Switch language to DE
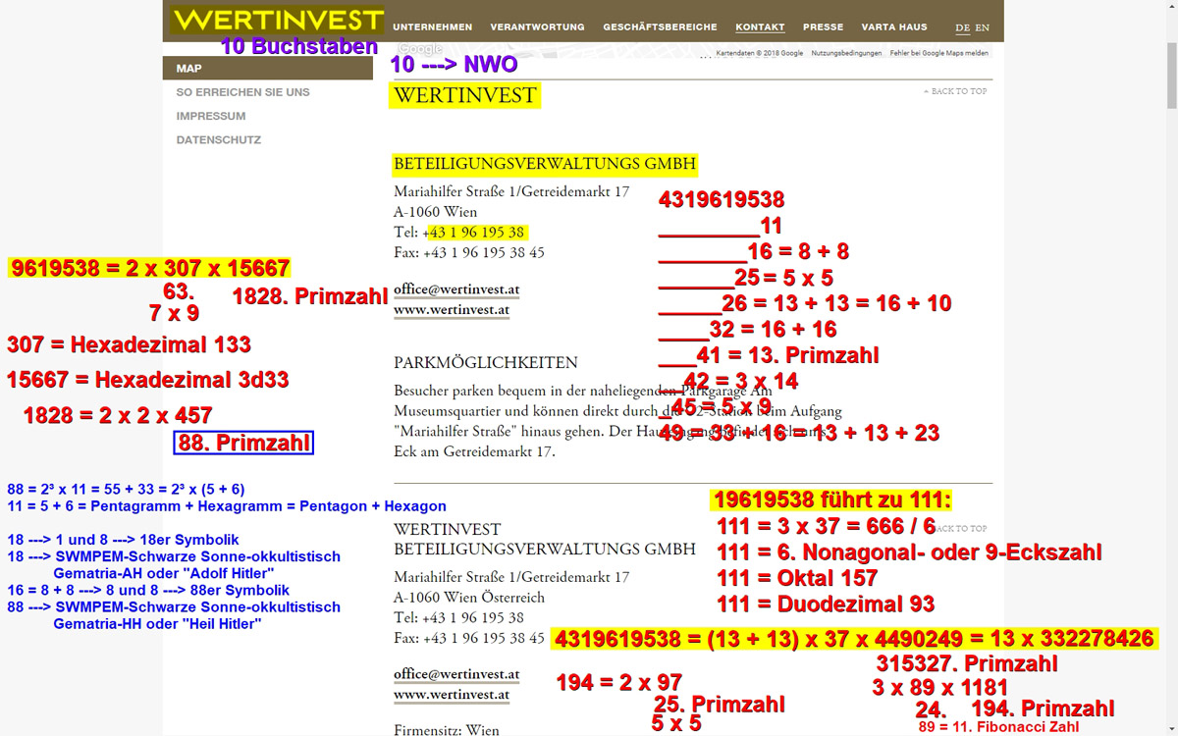The image size is (1178, 736). pyautogui.click(x=962, y=28)
